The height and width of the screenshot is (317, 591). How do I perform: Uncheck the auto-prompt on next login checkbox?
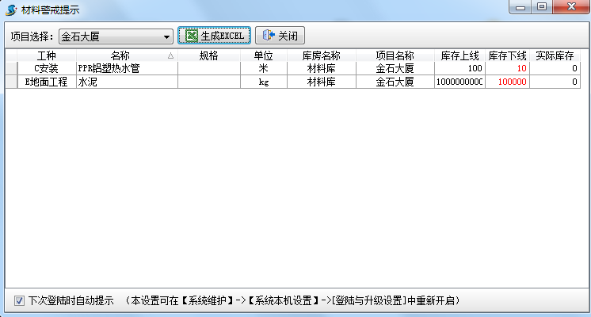19,300
